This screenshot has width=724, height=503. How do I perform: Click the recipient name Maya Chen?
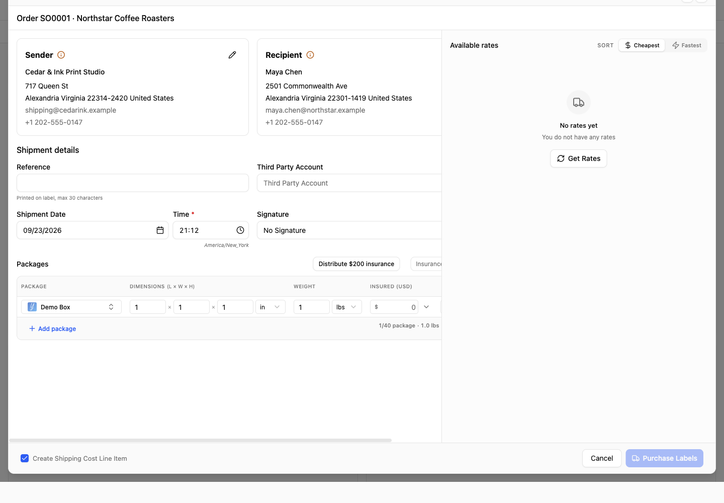(x=284, y=72)
